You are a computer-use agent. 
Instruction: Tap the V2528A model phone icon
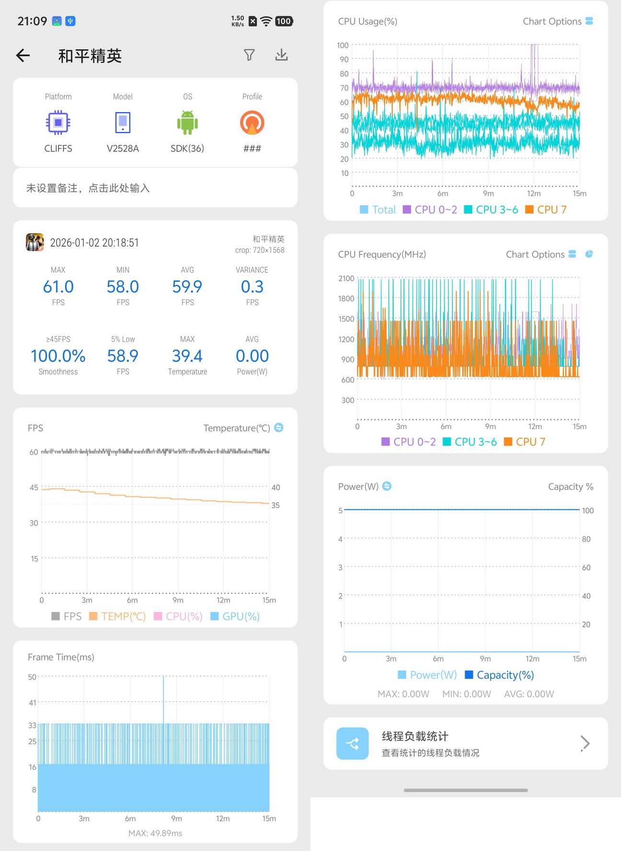point(123,123)
